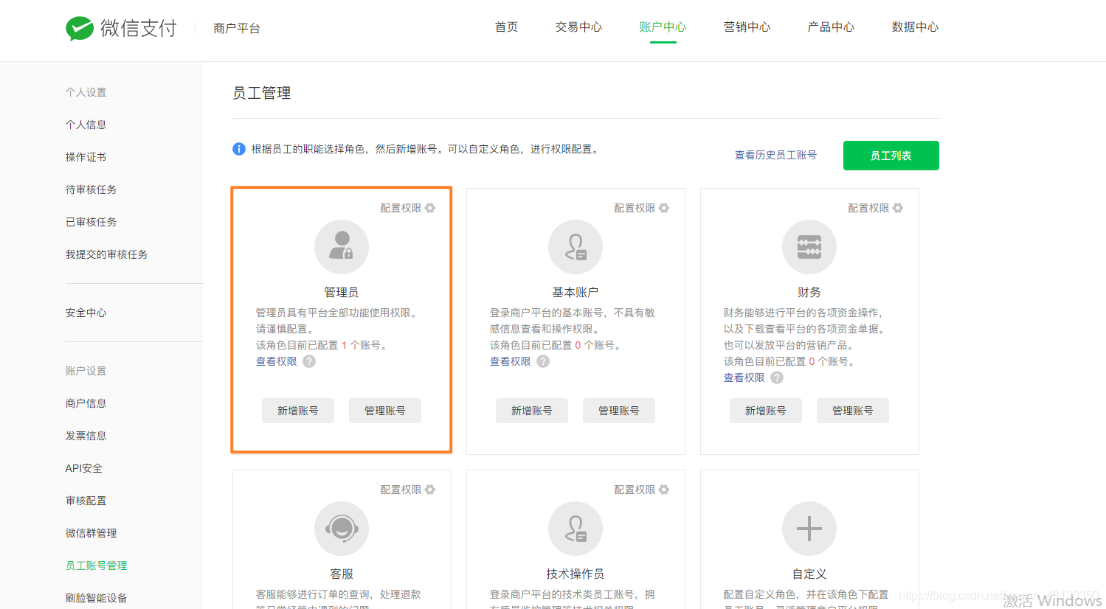Open 个人信息 in sidebar
1106x609 pixels.
pos(86,125)
